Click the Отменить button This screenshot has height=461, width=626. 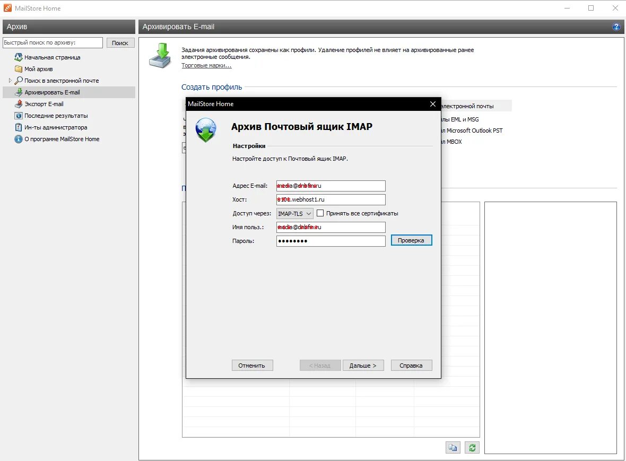pyautogui.click(x=252, y=365)
